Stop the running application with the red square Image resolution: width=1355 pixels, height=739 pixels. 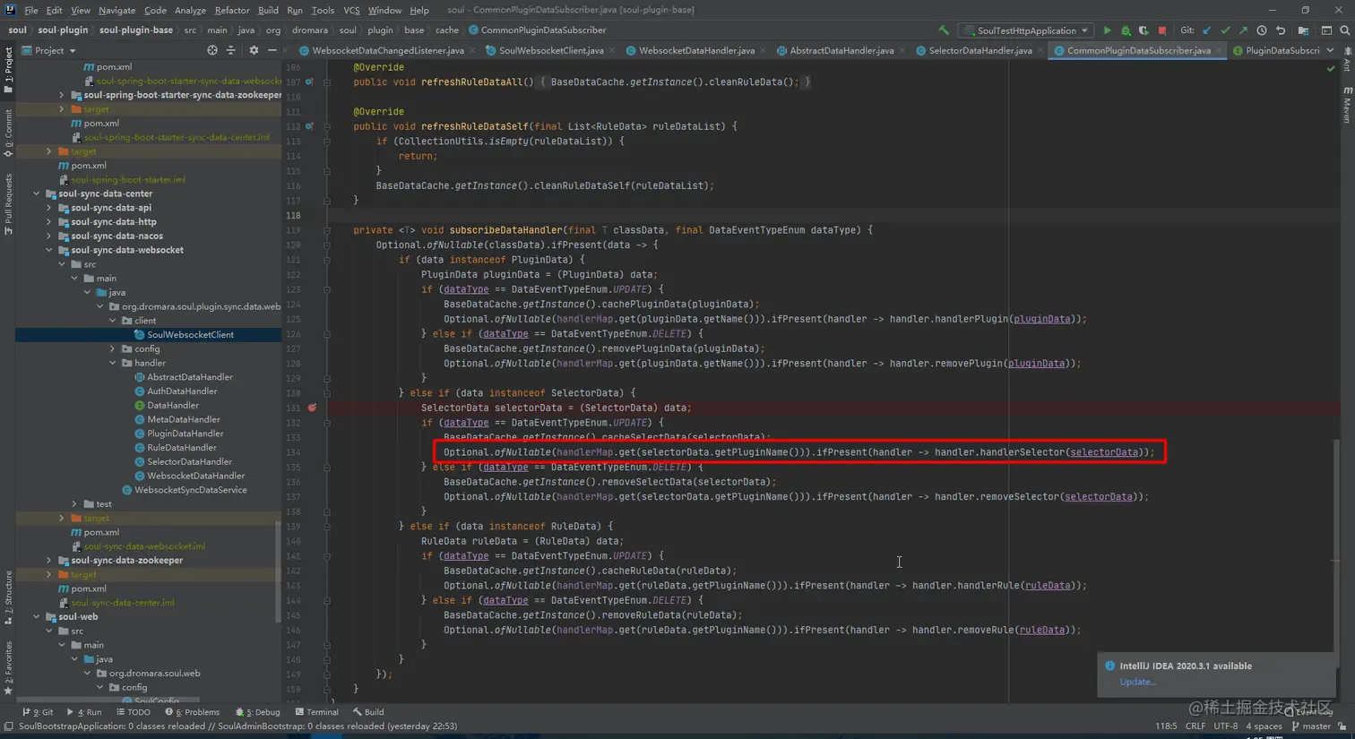pyautogui.click(x=1162, y=30)
